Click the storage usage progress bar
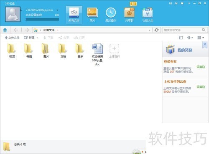The height and width of the screenshot is (154, 209). click(42, 20)
